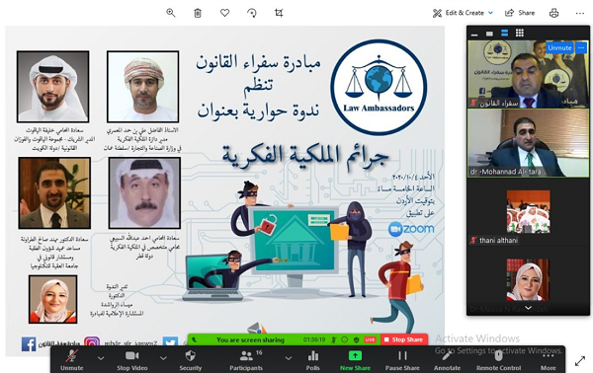Click the Instagram icon on the poster

tap(92, 342)
